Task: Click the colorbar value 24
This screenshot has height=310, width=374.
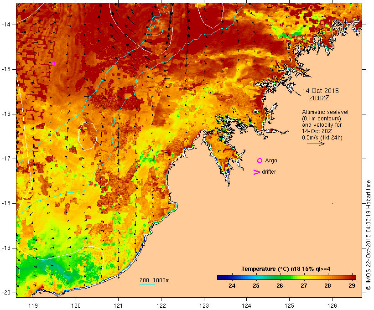Action: (x=232, y=285)
